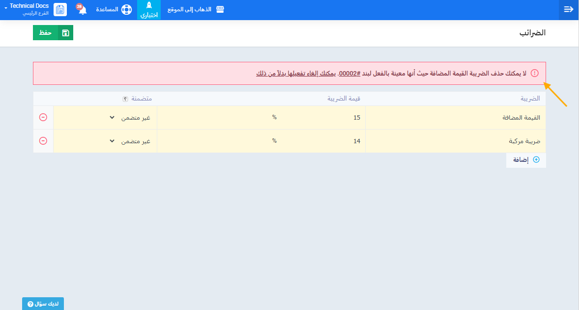The image size is (579, 310).
Task: Add a new tax with إضافة
Action: [x=526, y=160]
